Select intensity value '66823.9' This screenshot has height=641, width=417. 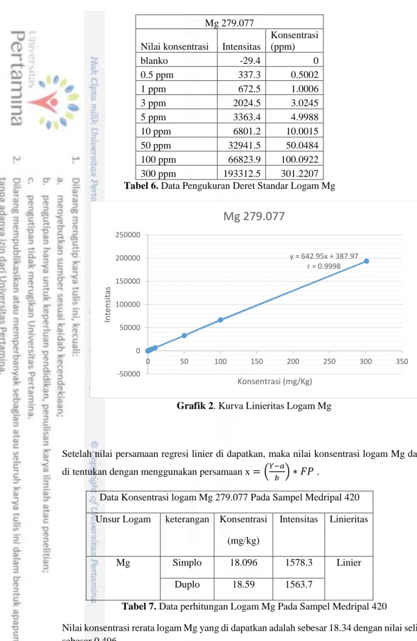point(244,159)
